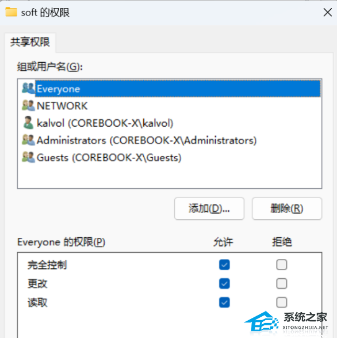Click the soft folder icon in title bar

(x=11, y=12)
